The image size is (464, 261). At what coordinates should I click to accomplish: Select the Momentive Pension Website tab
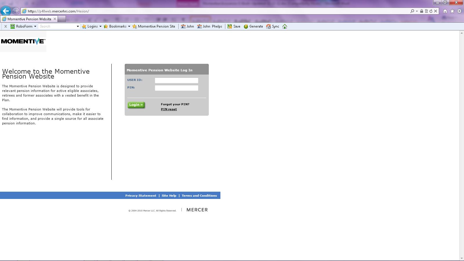click(29, 19)
